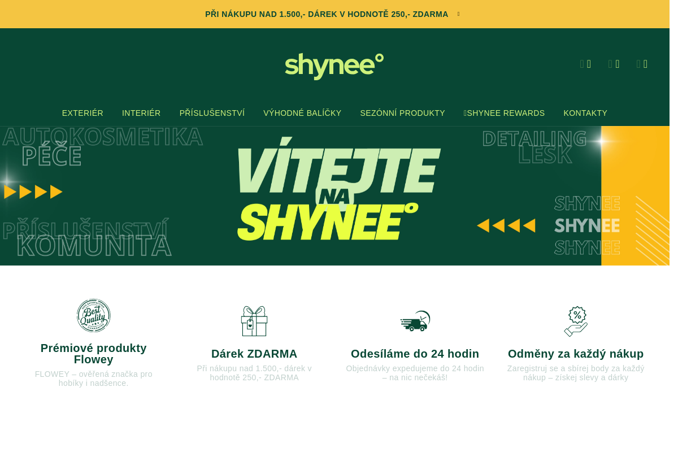Click the arrow icon in the announcement bar
The image size is (678, 452).
pyautogui.click(x=458, y=14)
